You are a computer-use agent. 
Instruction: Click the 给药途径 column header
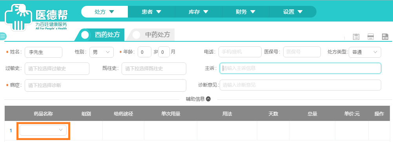123,114
